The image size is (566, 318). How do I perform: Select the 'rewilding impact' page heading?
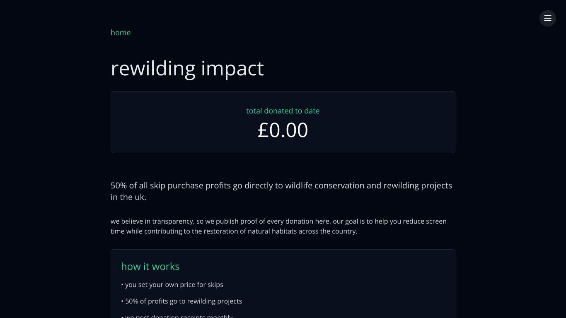187,68
